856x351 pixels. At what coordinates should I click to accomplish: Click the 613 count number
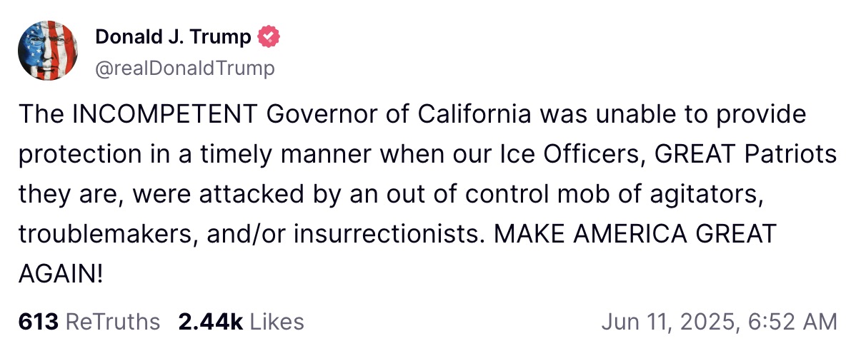(x=38, y=322)
